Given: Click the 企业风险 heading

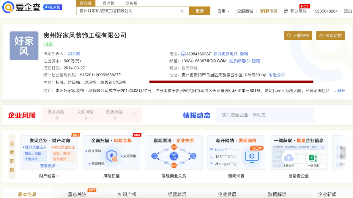Looking at the screenshot, I should [22, 115].
